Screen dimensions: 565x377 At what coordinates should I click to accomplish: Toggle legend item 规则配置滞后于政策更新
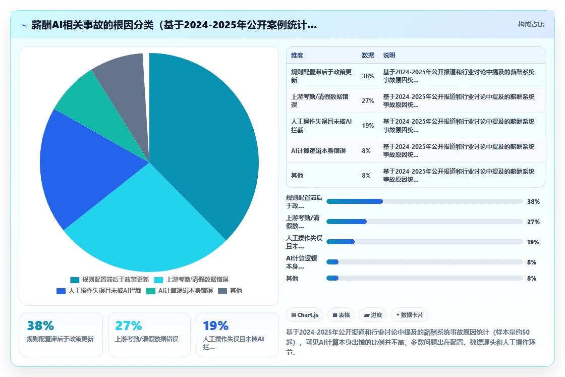[109, 280]
